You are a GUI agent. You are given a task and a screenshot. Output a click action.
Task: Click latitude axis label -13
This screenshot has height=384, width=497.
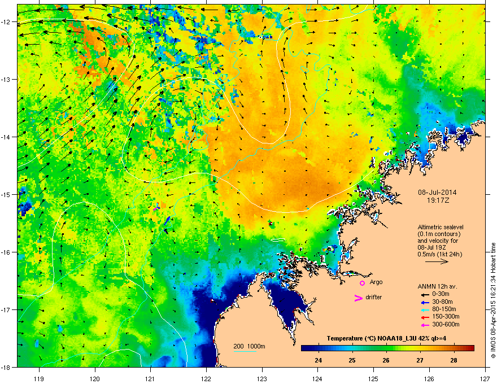6,79
